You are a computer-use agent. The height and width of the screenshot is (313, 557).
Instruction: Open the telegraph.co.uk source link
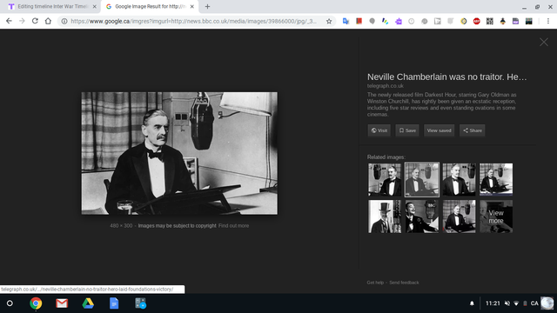point(385,86)
